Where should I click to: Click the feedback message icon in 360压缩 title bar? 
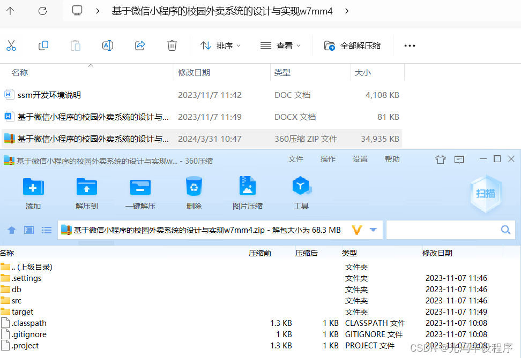459,159
